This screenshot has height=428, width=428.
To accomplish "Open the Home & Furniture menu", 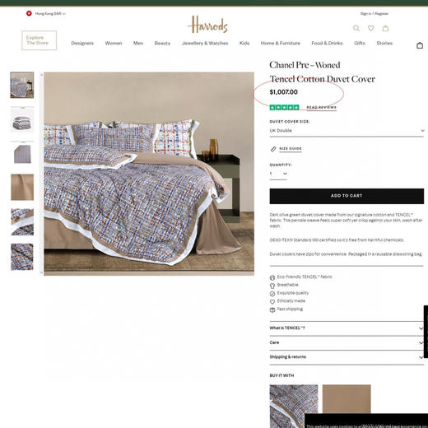I will (281, 43).
